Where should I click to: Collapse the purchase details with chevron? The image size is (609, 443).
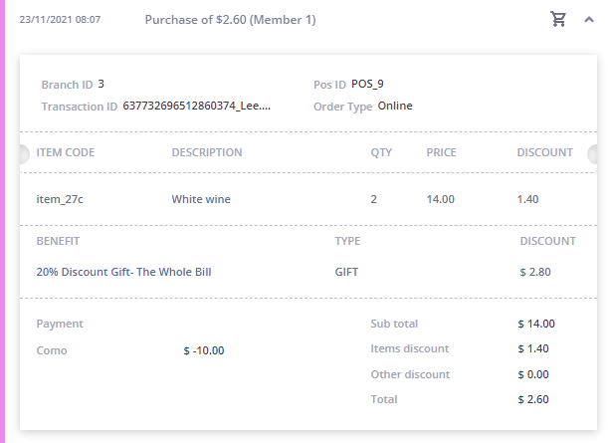(589, 20)
